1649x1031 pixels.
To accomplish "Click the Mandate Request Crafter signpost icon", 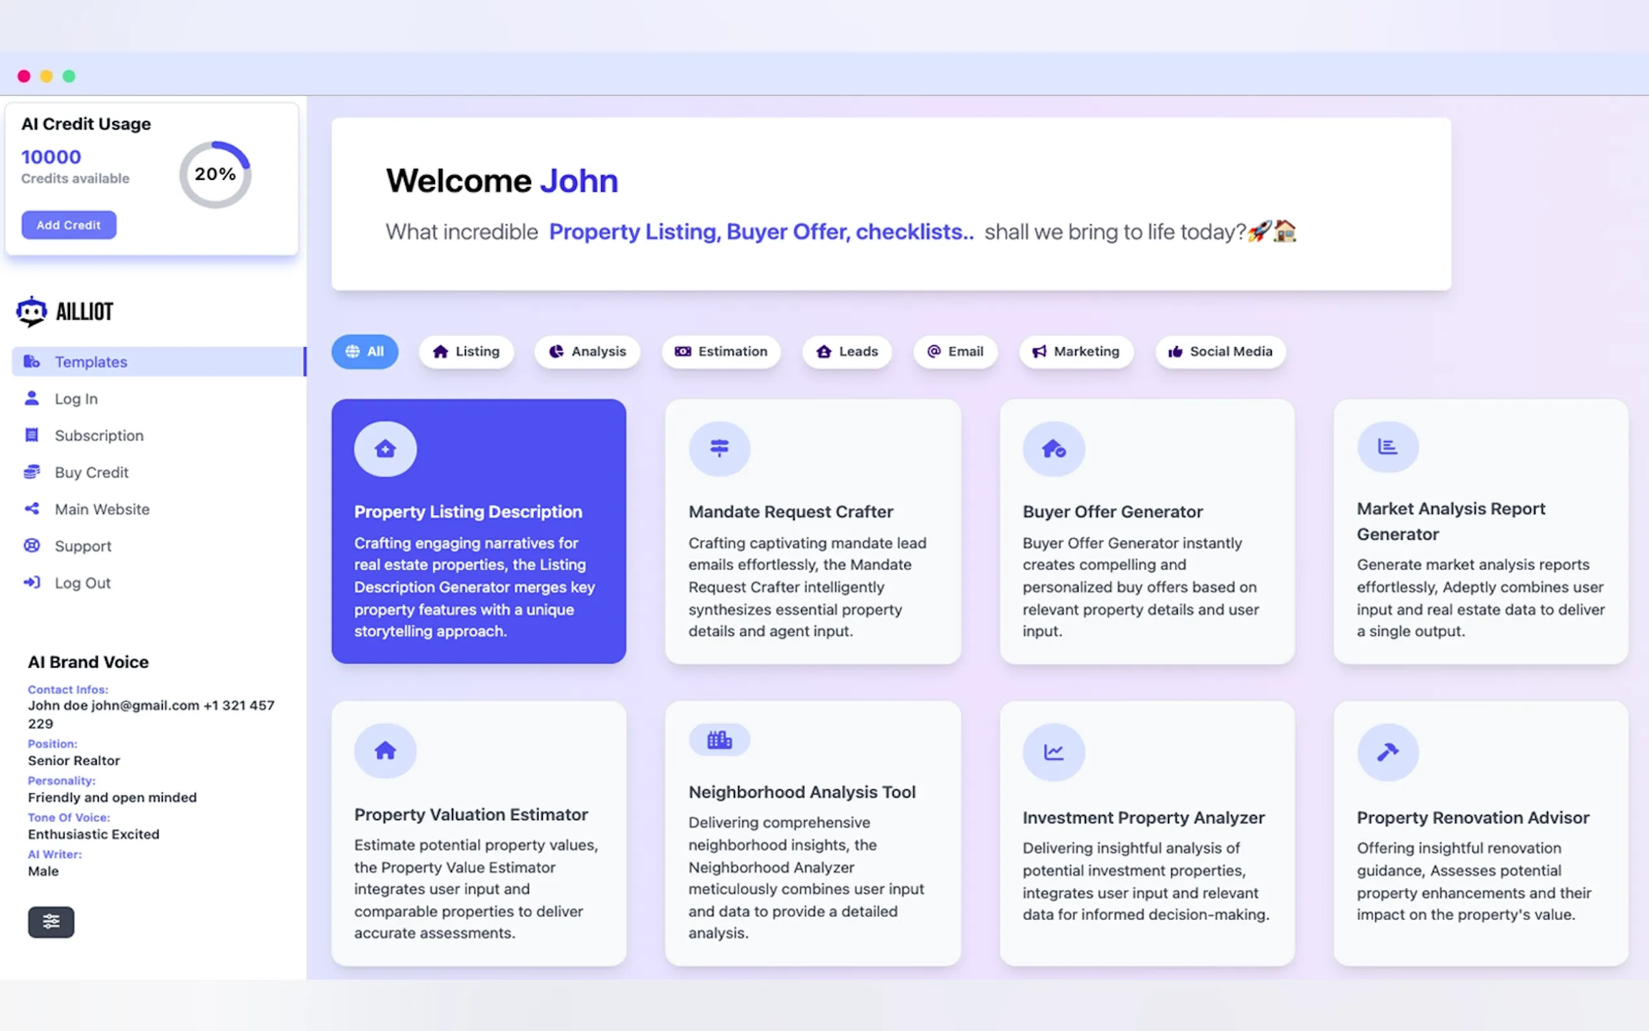I will 719,449.
